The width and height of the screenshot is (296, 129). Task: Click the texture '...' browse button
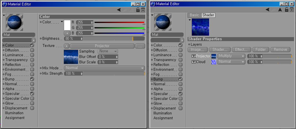[x=140, y=46]
